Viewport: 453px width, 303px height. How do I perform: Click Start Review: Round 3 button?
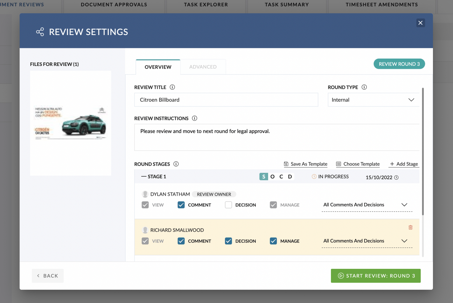pyautogui.click(x=375, y=276)
